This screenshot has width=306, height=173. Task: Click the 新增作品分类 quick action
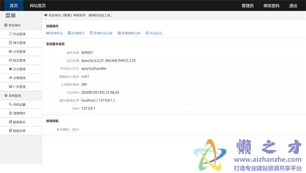pyautogui.click(x=101, y=33)
